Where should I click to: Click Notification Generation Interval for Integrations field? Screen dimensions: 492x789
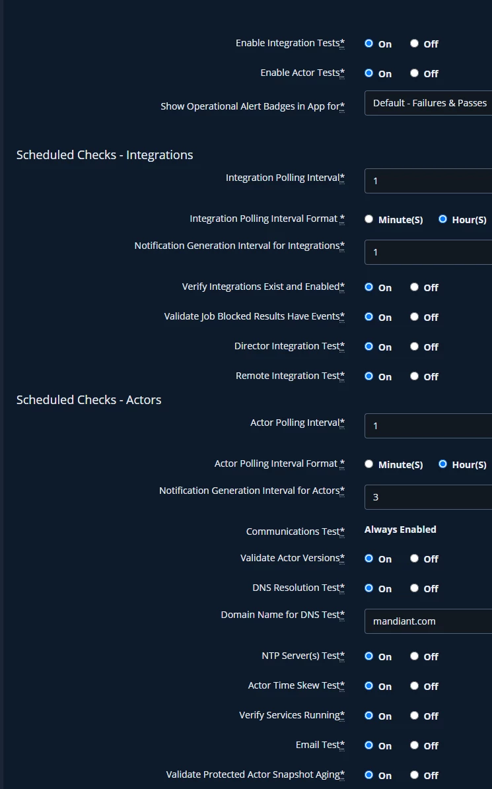[428, 252]
